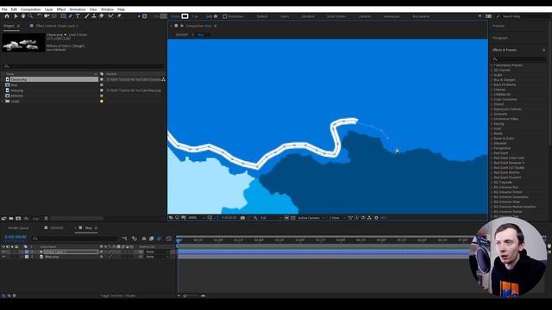This screenshot has width=552, height=310.
Task: Toggle Frame Blending enable switch in timeline
Action: coord(152,239)
